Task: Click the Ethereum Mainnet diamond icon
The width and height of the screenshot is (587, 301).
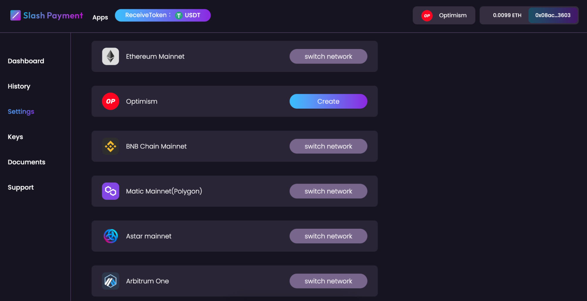Action: 110,56
